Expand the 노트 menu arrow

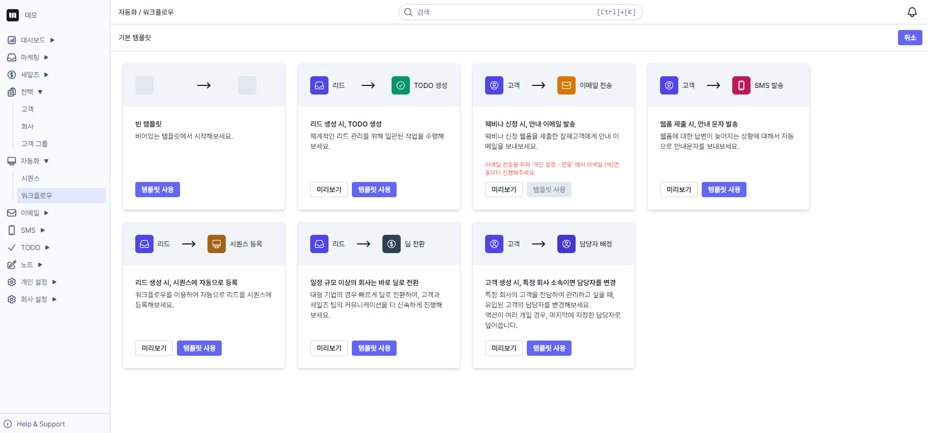coord(40,265)
